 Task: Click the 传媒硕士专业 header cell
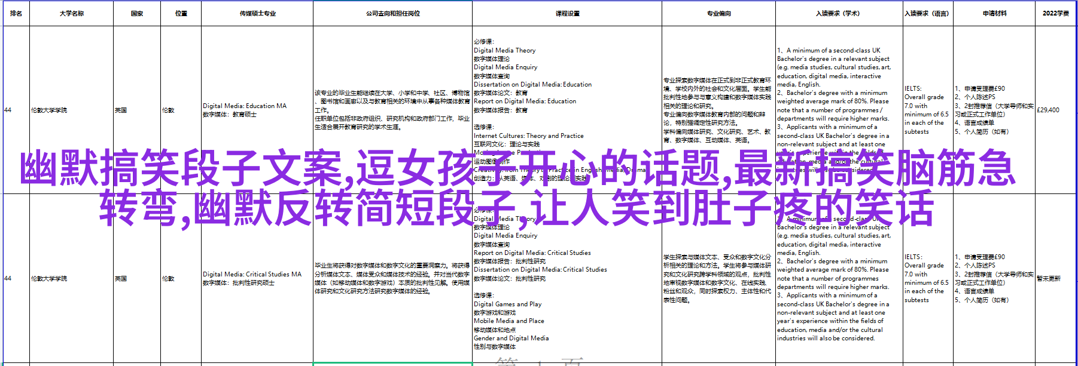tap(257, 13)
